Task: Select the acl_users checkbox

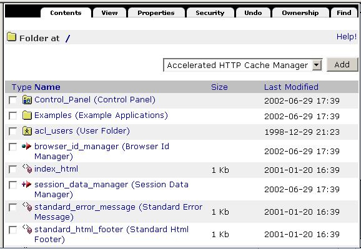Action: (x=12, y=132)
